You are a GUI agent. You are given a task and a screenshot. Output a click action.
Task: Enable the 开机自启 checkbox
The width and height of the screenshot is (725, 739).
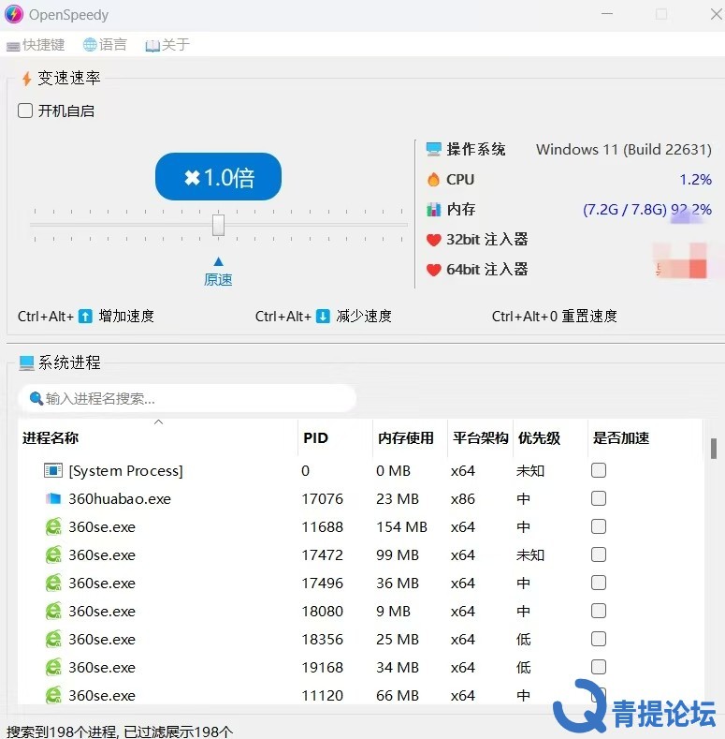point(25,111)
